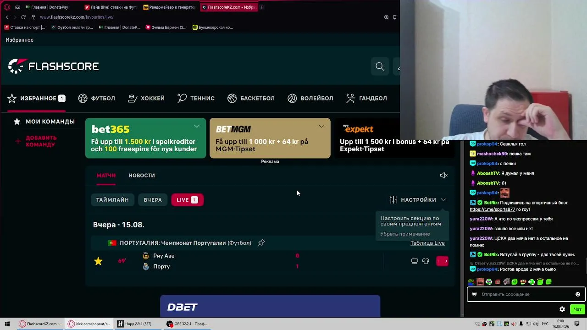
Task: Click the browser back arrow
Action: [7, 17]
